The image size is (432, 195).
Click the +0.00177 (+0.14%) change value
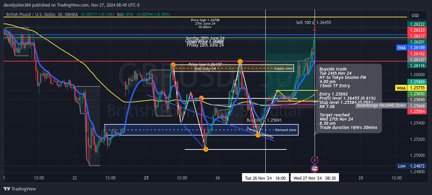[97, 15]
